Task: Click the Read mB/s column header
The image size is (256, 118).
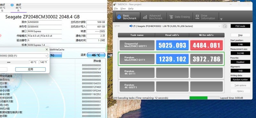Action: click(172, 35)
